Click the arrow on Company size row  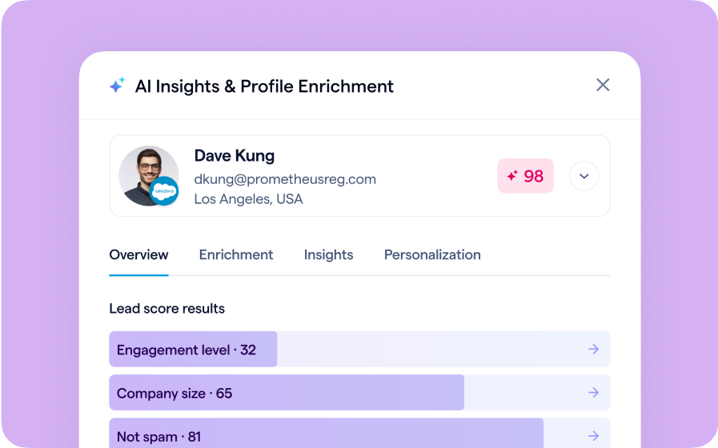pyautogui.click(x=593, y=393)
